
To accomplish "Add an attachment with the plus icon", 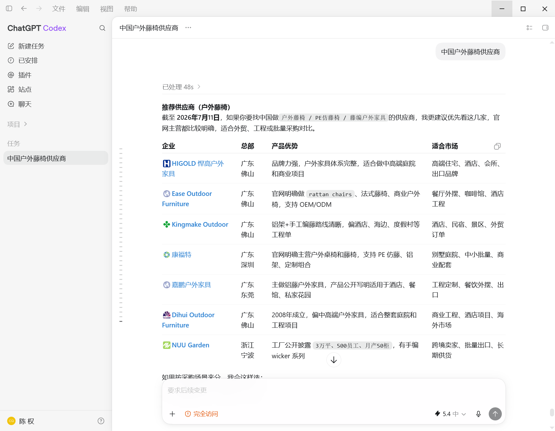I will coord(172,414).
